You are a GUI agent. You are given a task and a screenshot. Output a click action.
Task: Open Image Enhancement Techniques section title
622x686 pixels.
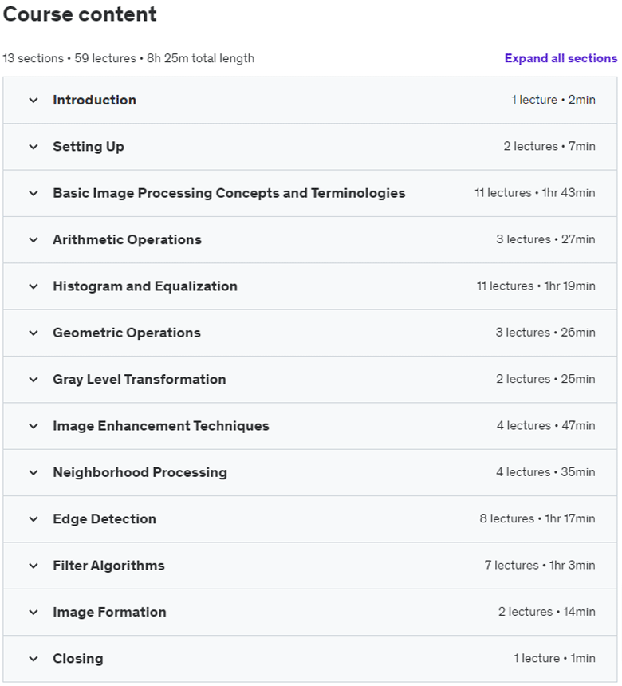point(161,426)
